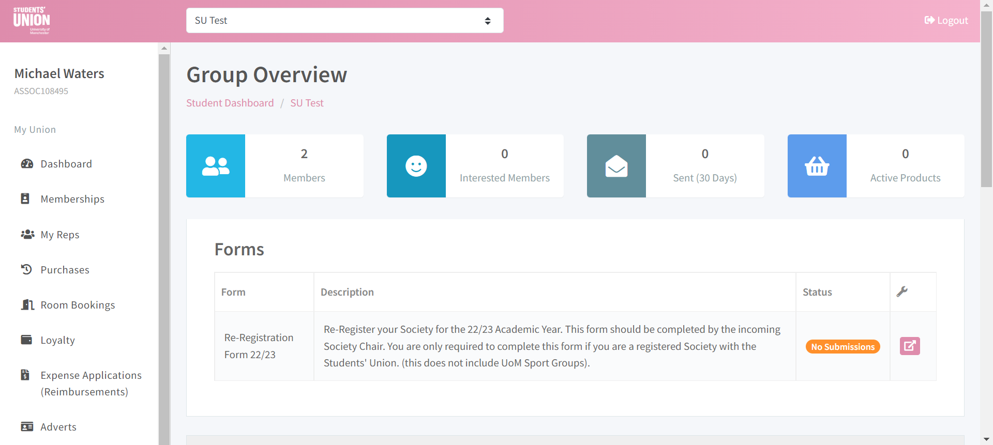Viewport: 993px width, 445px height.
Task: Click the Adverts sidebar icon
Action: 27,427
